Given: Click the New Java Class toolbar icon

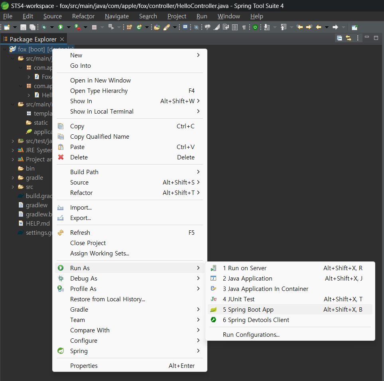Looking at the screenshot, I should pos(139,27).
